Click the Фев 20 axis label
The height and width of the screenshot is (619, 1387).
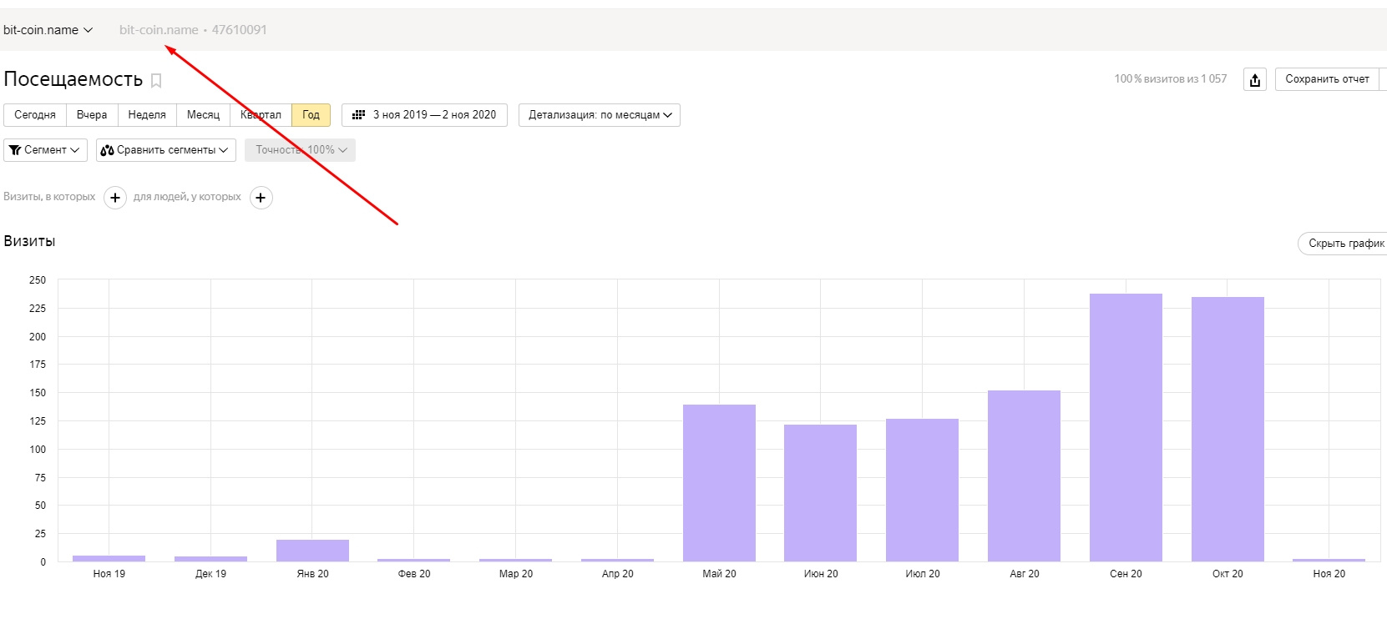(x=414, y=574)
